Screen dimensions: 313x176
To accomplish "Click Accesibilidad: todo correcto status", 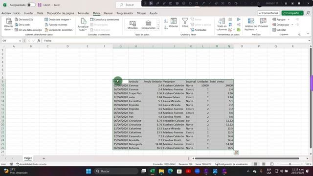I will click(x=31, y=164).
